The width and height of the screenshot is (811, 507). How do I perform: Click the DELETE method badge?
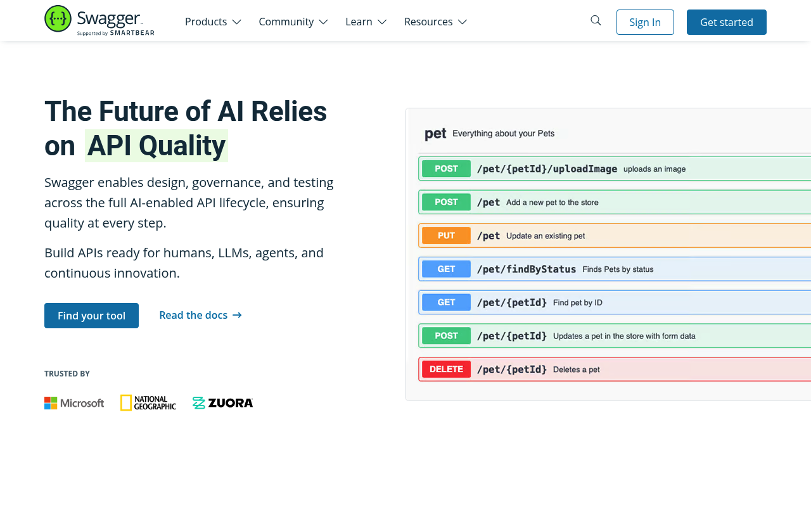447,369
